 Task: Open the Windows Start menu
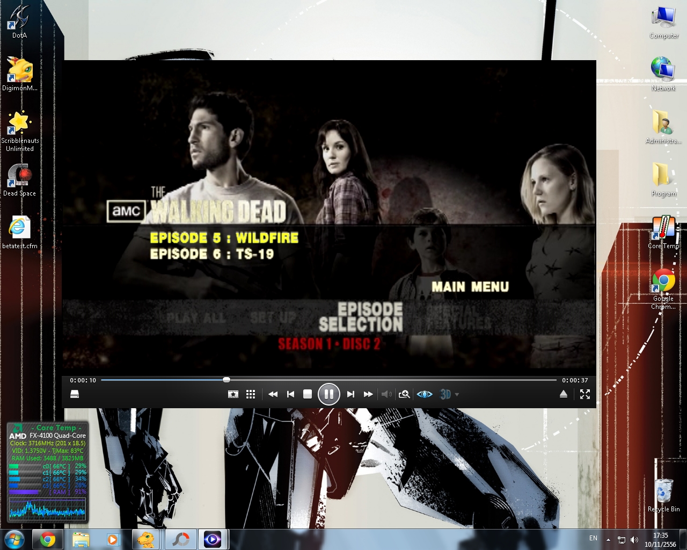[x=14, y=539]
